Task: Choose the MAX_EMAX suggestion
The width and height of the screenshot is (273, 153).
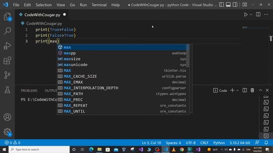Action: pos(122,82)
